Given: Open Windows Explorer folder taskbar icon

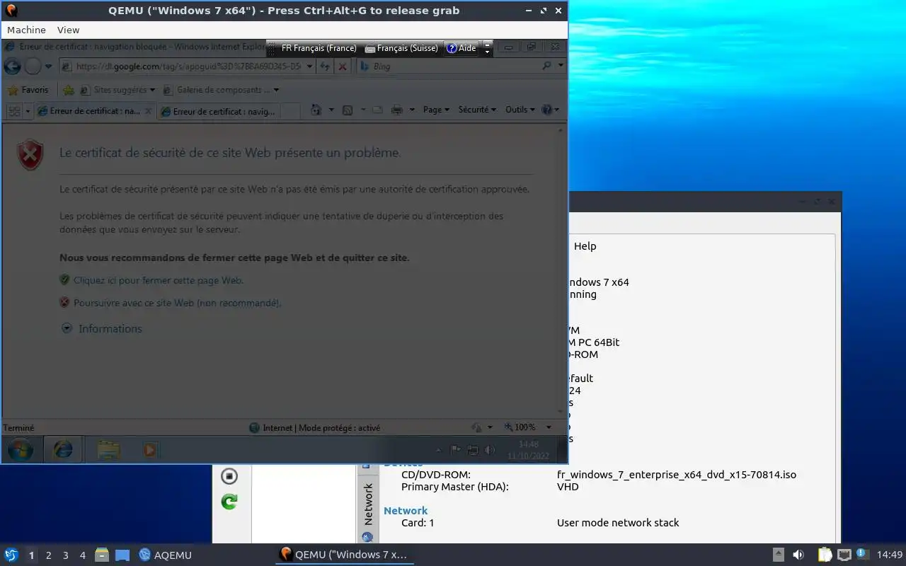Looking at the screenshot, I should (108, 449).
